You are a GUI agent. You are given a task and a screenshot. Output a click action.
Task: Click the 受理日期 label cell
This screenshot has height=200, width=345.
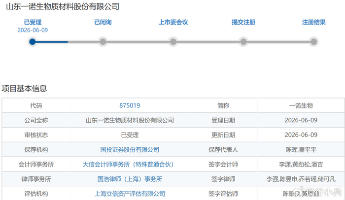pos(223,120)
